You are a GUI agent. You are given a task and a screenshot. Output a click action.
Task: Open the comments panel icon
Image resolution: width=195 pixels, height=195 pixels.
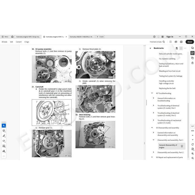click(x=192, y=48)
